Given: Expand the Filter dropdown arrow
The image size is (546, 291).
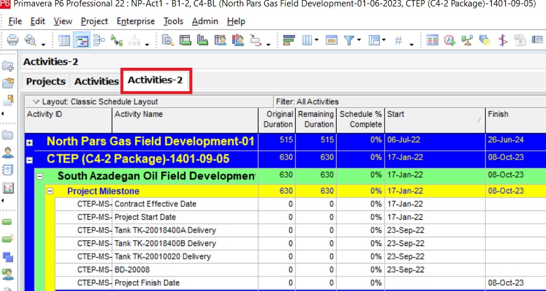Looking at the screenshot, I should (x=358, y=40).
